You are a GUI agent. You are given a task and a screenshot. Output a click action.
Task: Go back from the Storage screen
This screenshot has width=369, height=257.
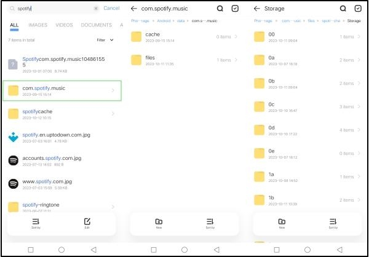click(256, 9)
